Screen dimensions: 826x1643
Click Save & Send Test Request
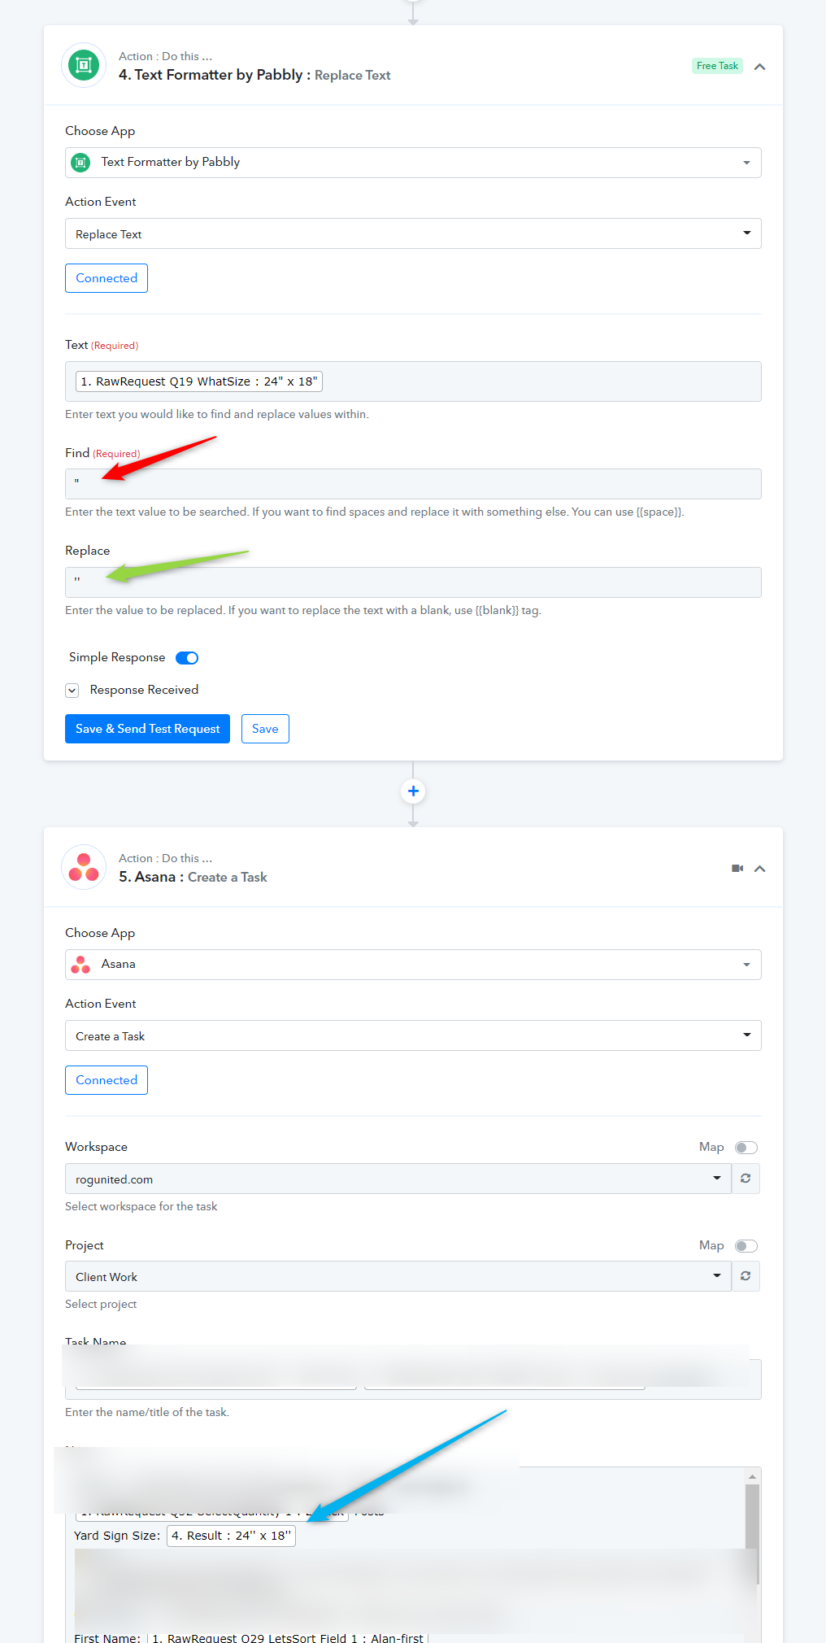click(147, 729)
